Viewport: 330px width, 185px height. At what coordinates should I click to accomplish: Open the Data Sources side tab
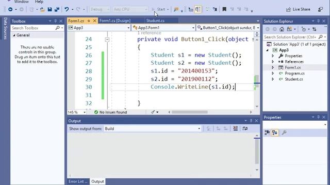[6, 28]
